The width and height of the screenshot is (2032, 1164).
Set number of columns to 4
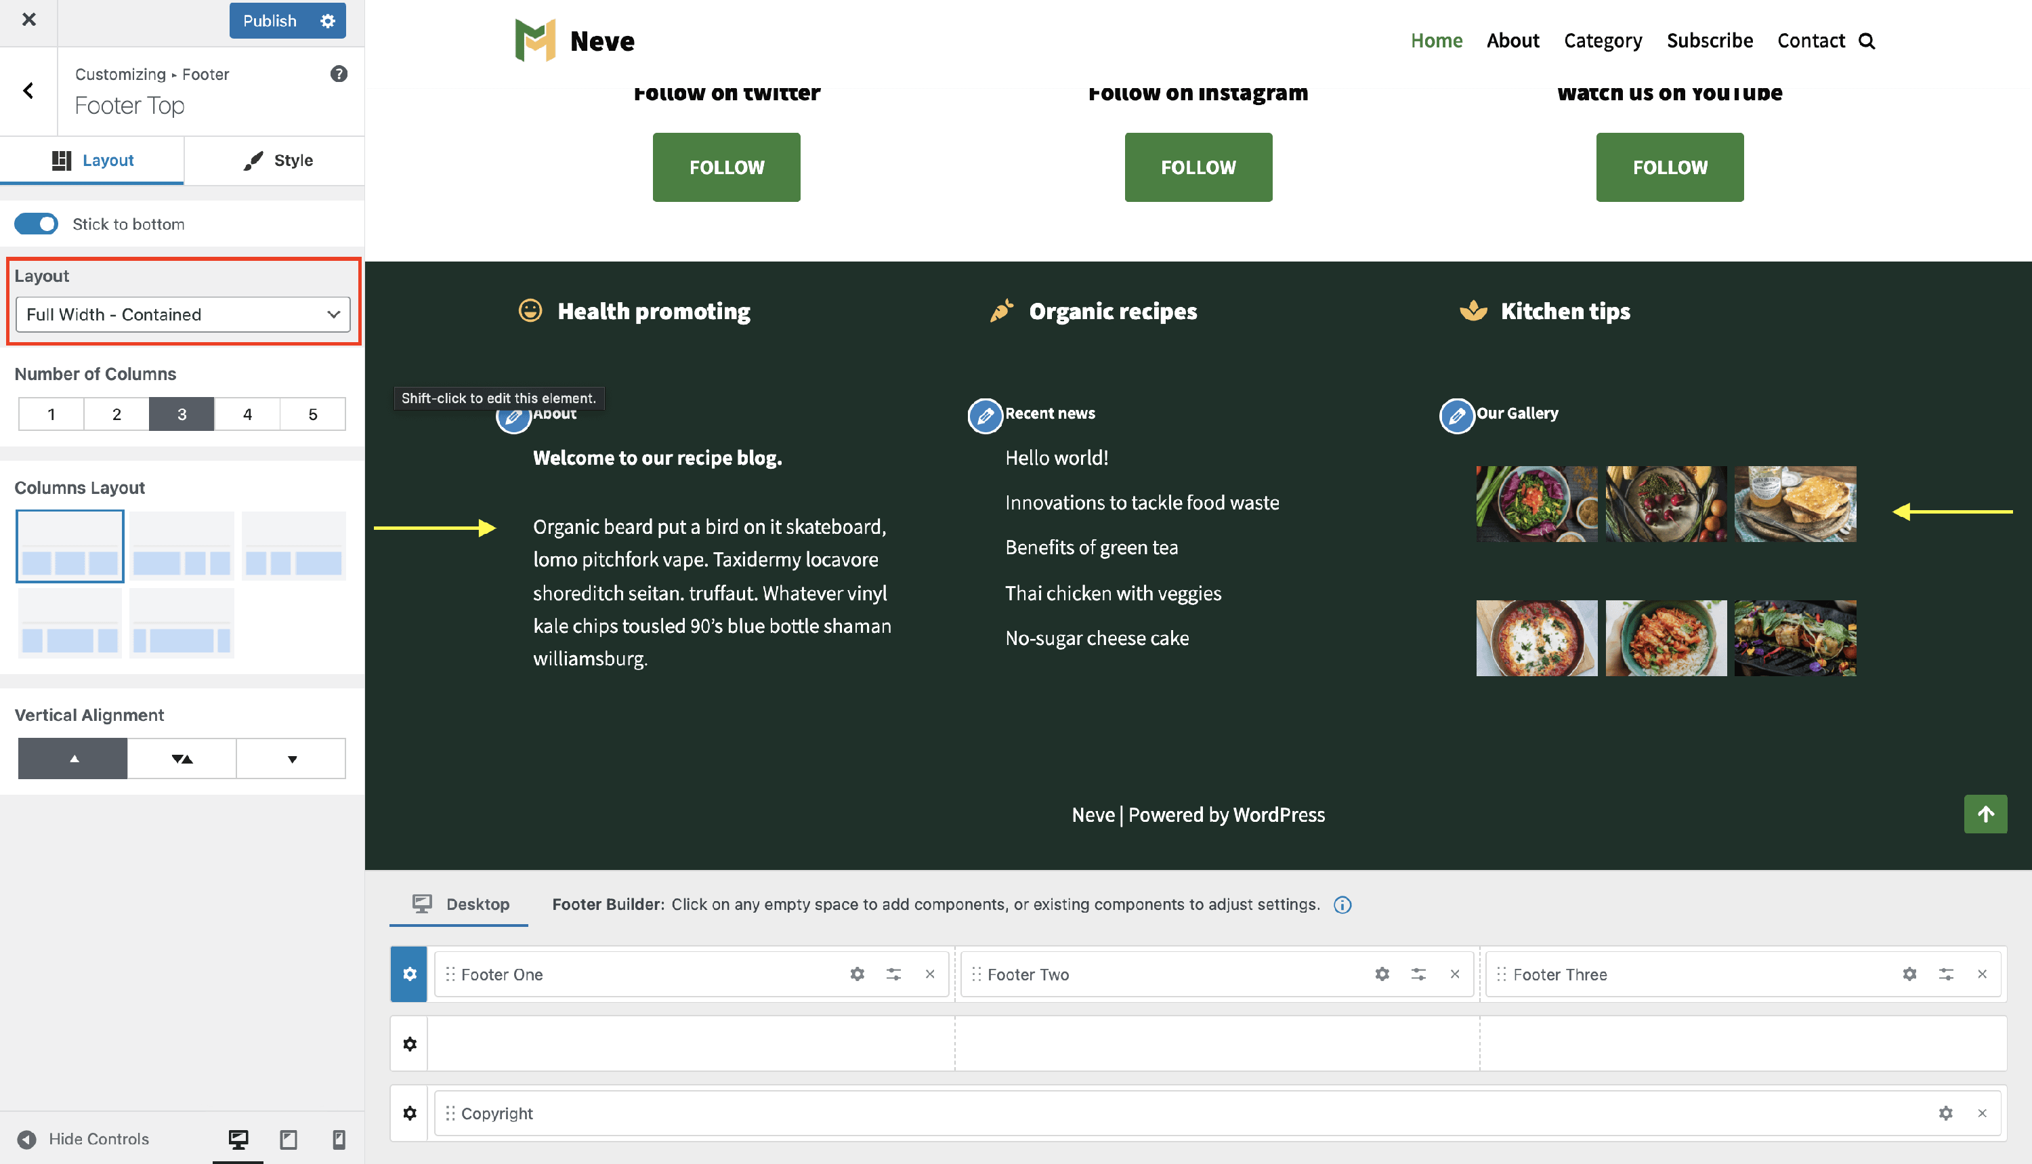(247, 414)
